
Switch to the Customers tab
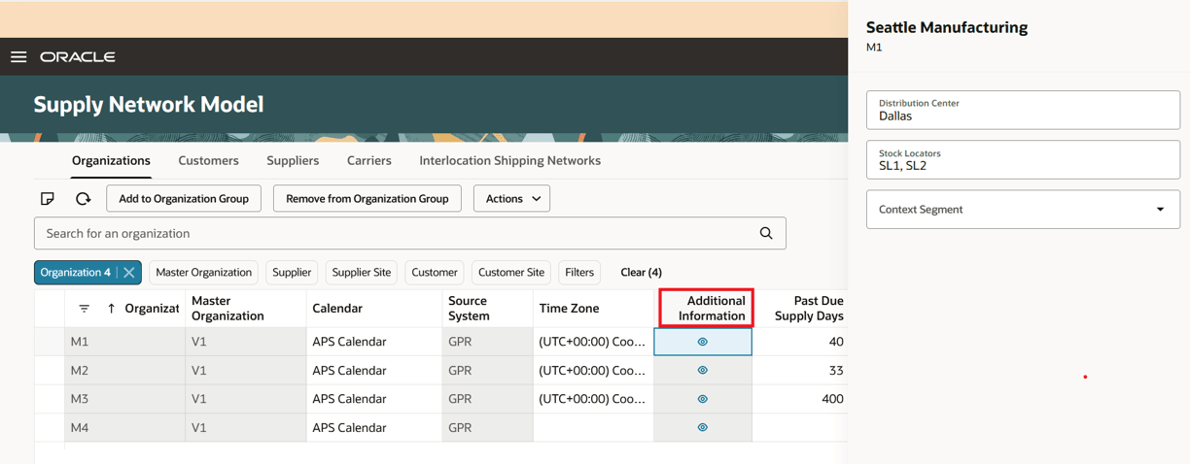208,161
